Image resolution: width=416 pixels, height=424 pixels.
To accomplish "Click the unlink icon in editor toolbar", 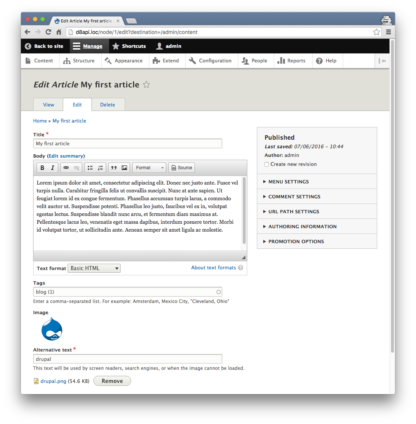I will [77, 168].
